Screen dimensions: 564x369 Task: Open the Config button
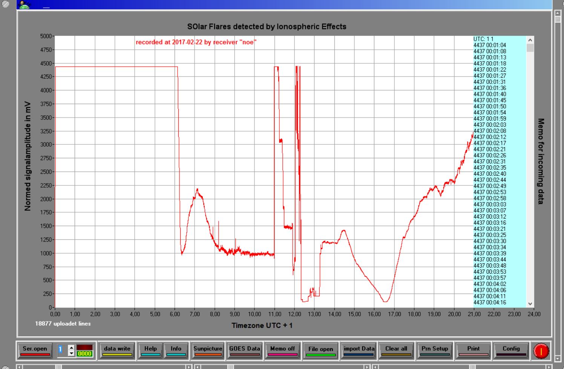point(511,350)
